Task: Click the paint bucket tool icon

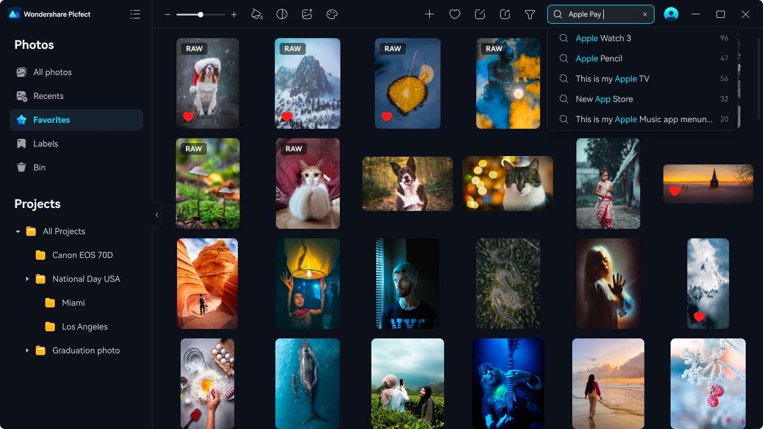Action: [x=257, y=14]
